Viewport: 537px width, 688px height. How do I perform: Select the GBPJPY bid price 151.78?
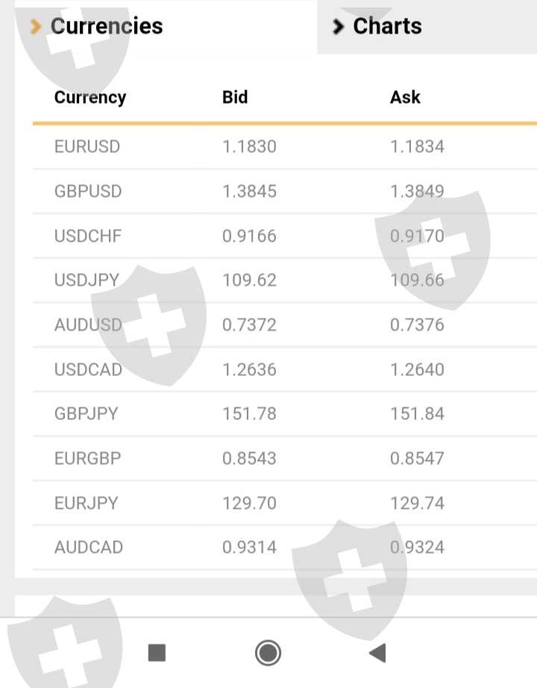[x=250, y=413]
